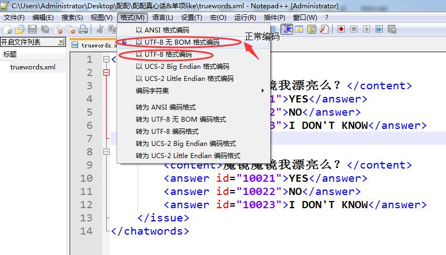
Task: Open the User Defined Language icon
Action: [299, 29]
